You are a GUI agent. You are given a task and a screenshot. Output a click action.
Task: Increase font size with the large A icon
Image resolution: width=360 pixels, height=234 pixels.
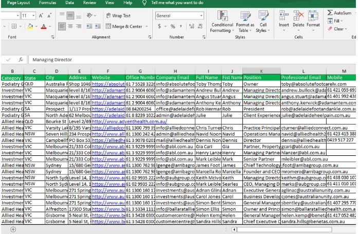pos(41,15)
